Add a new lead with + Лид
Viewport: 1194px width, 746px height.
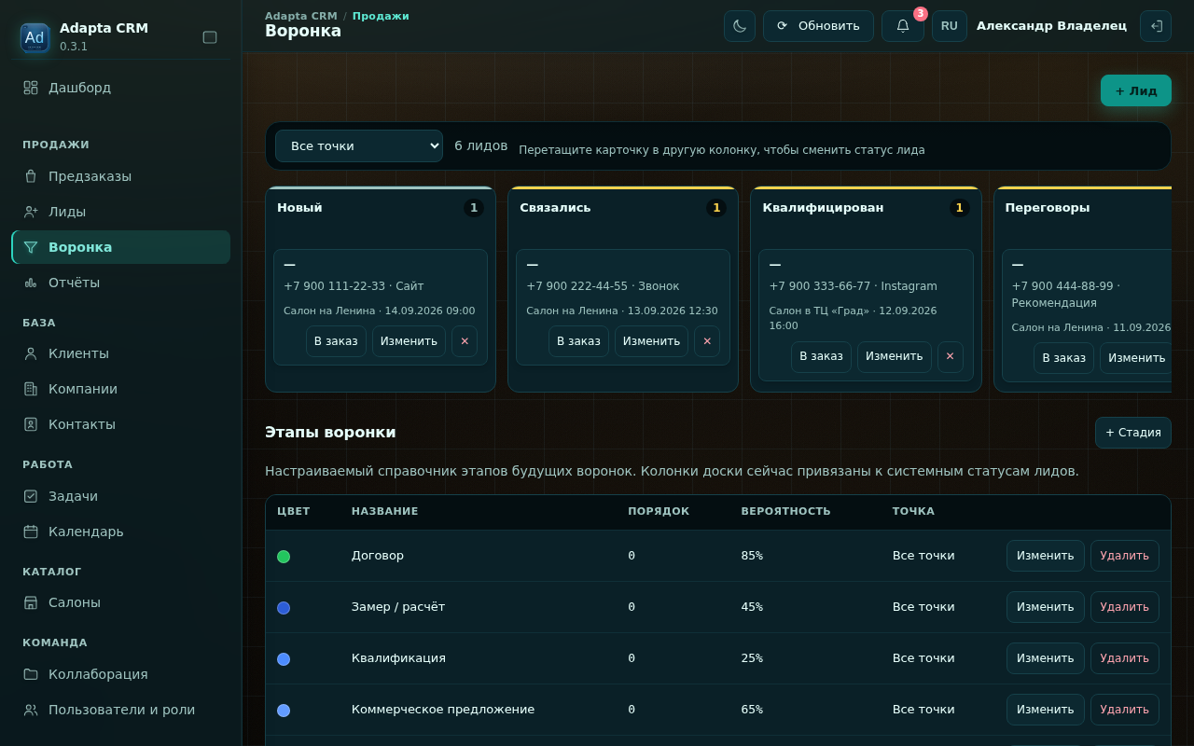[1136, 90]
